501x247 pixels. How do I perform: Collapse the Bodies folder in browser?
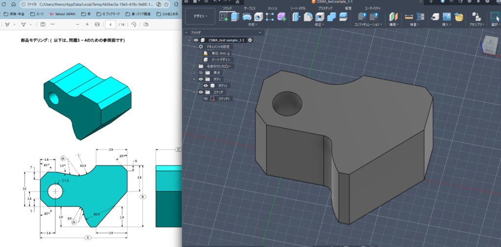[194, 79]
